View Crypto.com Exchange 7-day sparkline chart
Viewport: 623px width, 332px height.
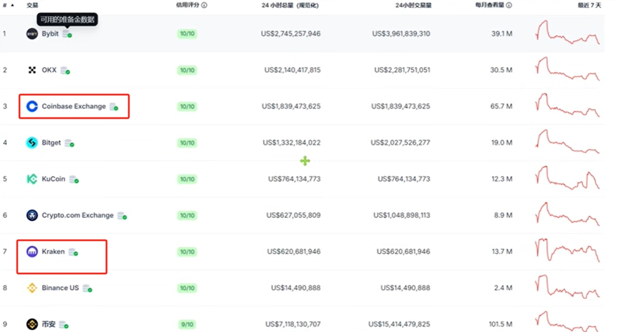pos(567,214)
